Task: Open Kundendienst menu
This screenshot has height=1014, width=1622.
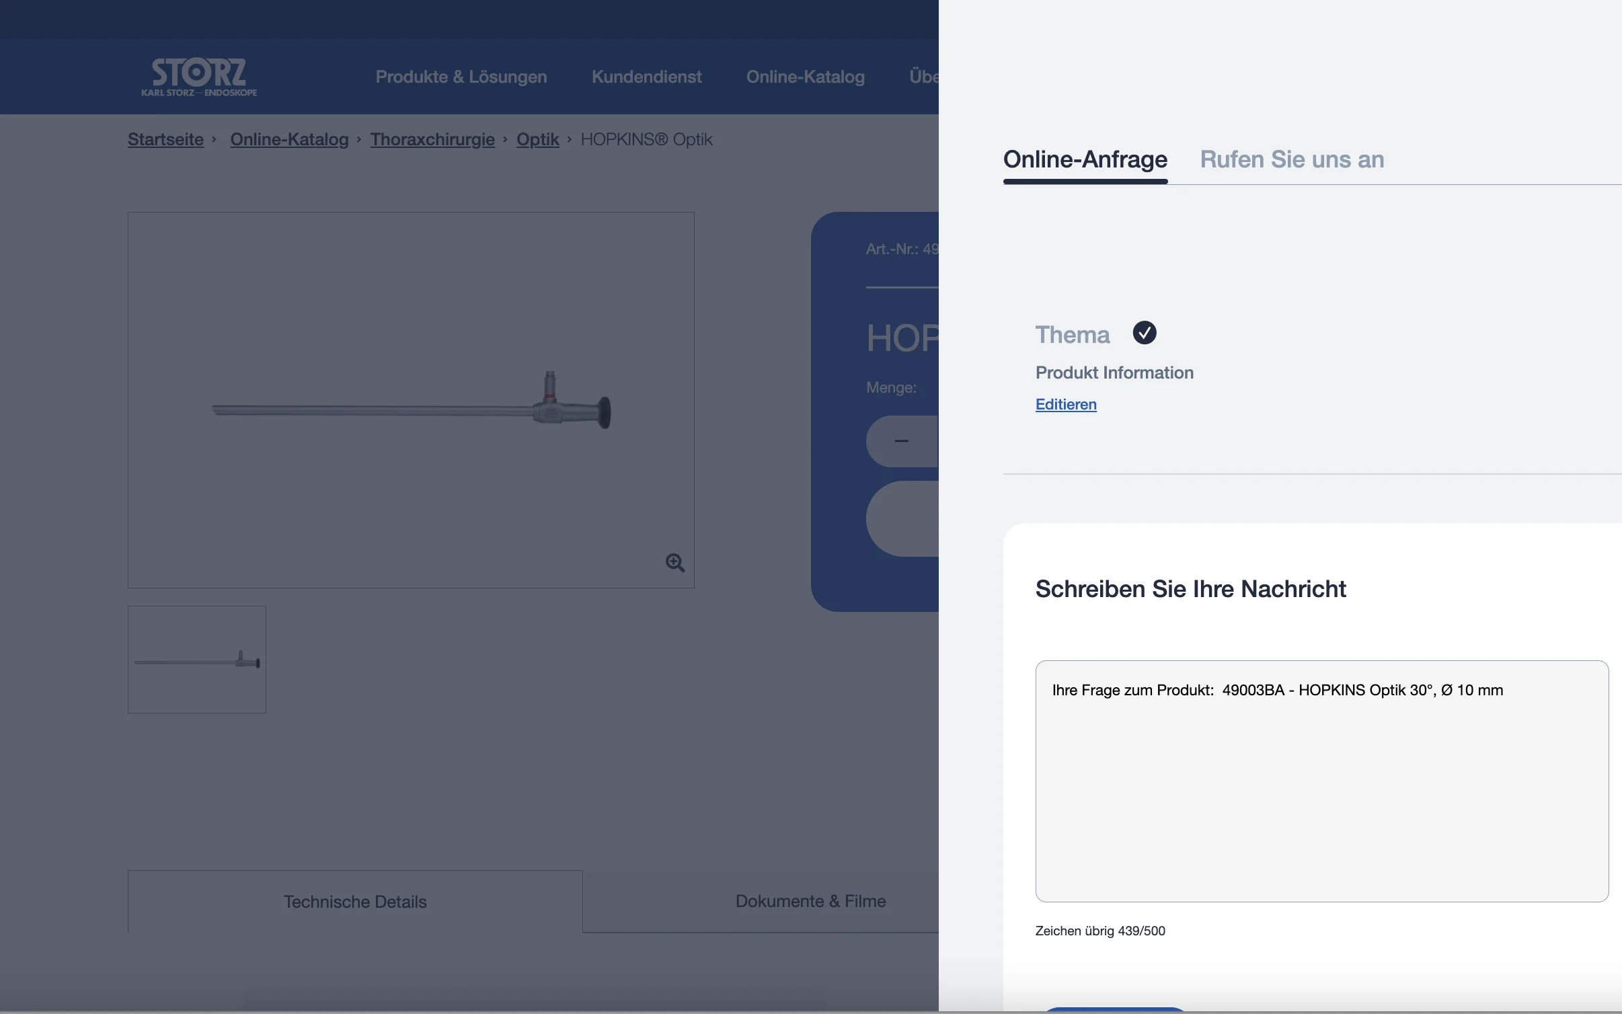Action: click(646, 77)
